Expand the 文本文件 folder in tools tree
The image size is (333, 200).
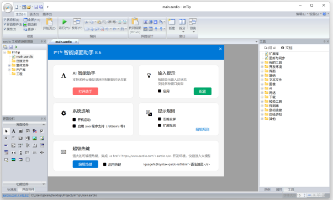(262, 80)
